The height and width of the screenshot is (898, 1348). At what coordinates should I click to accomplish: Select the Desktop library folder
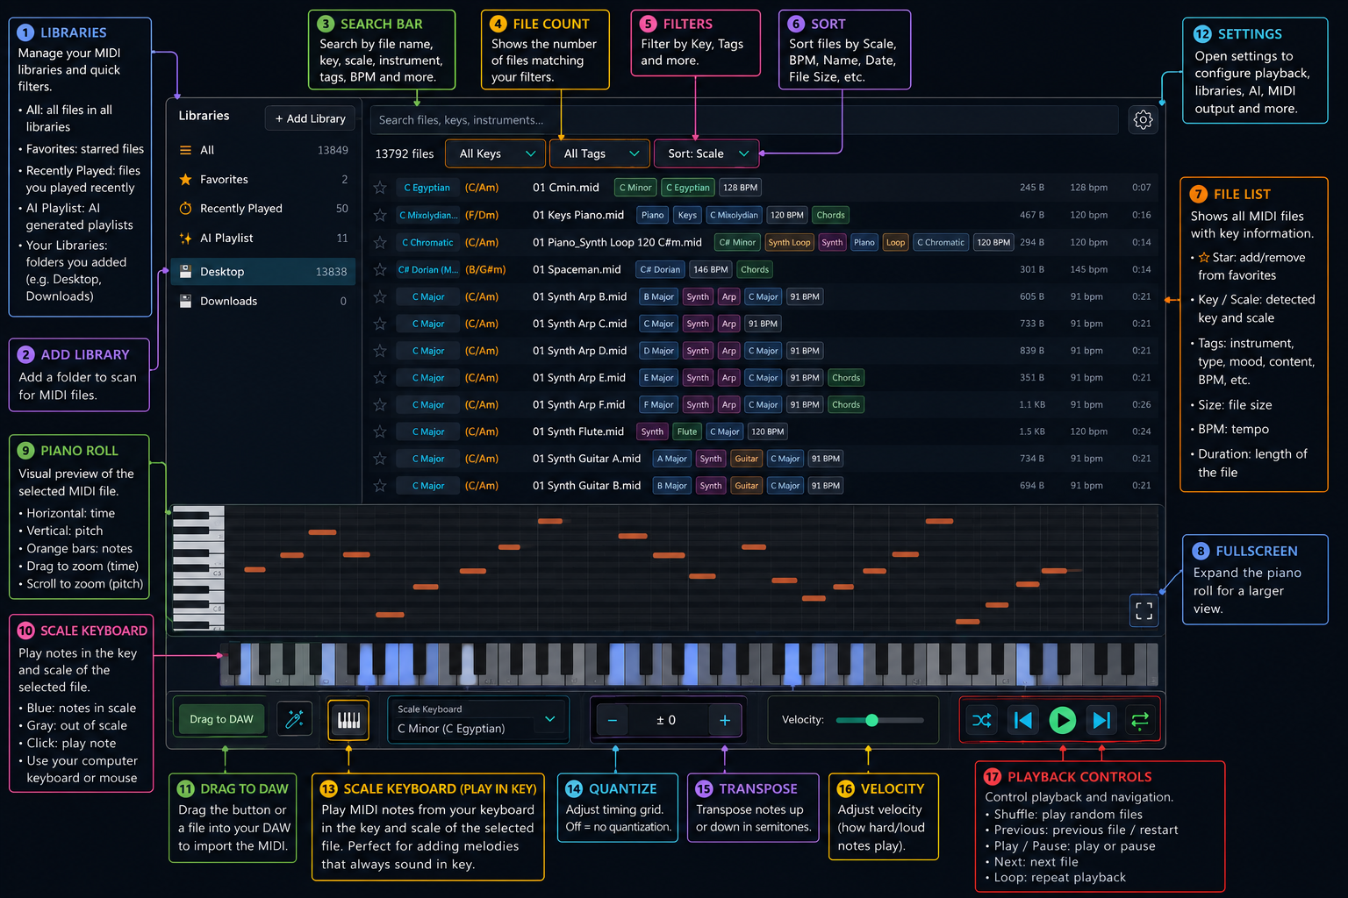coord(263,272)
